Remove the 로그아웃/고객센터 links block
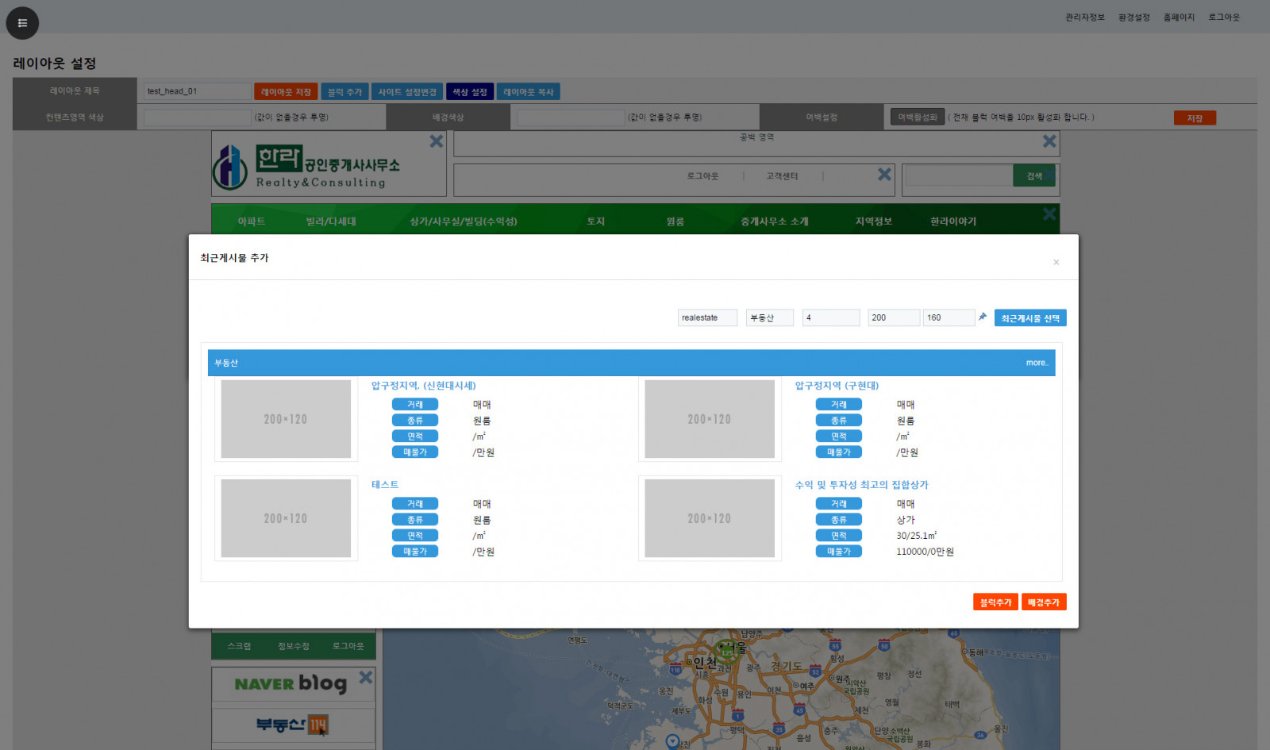This screenshot has width=1270, height=750. click(884, 175)
